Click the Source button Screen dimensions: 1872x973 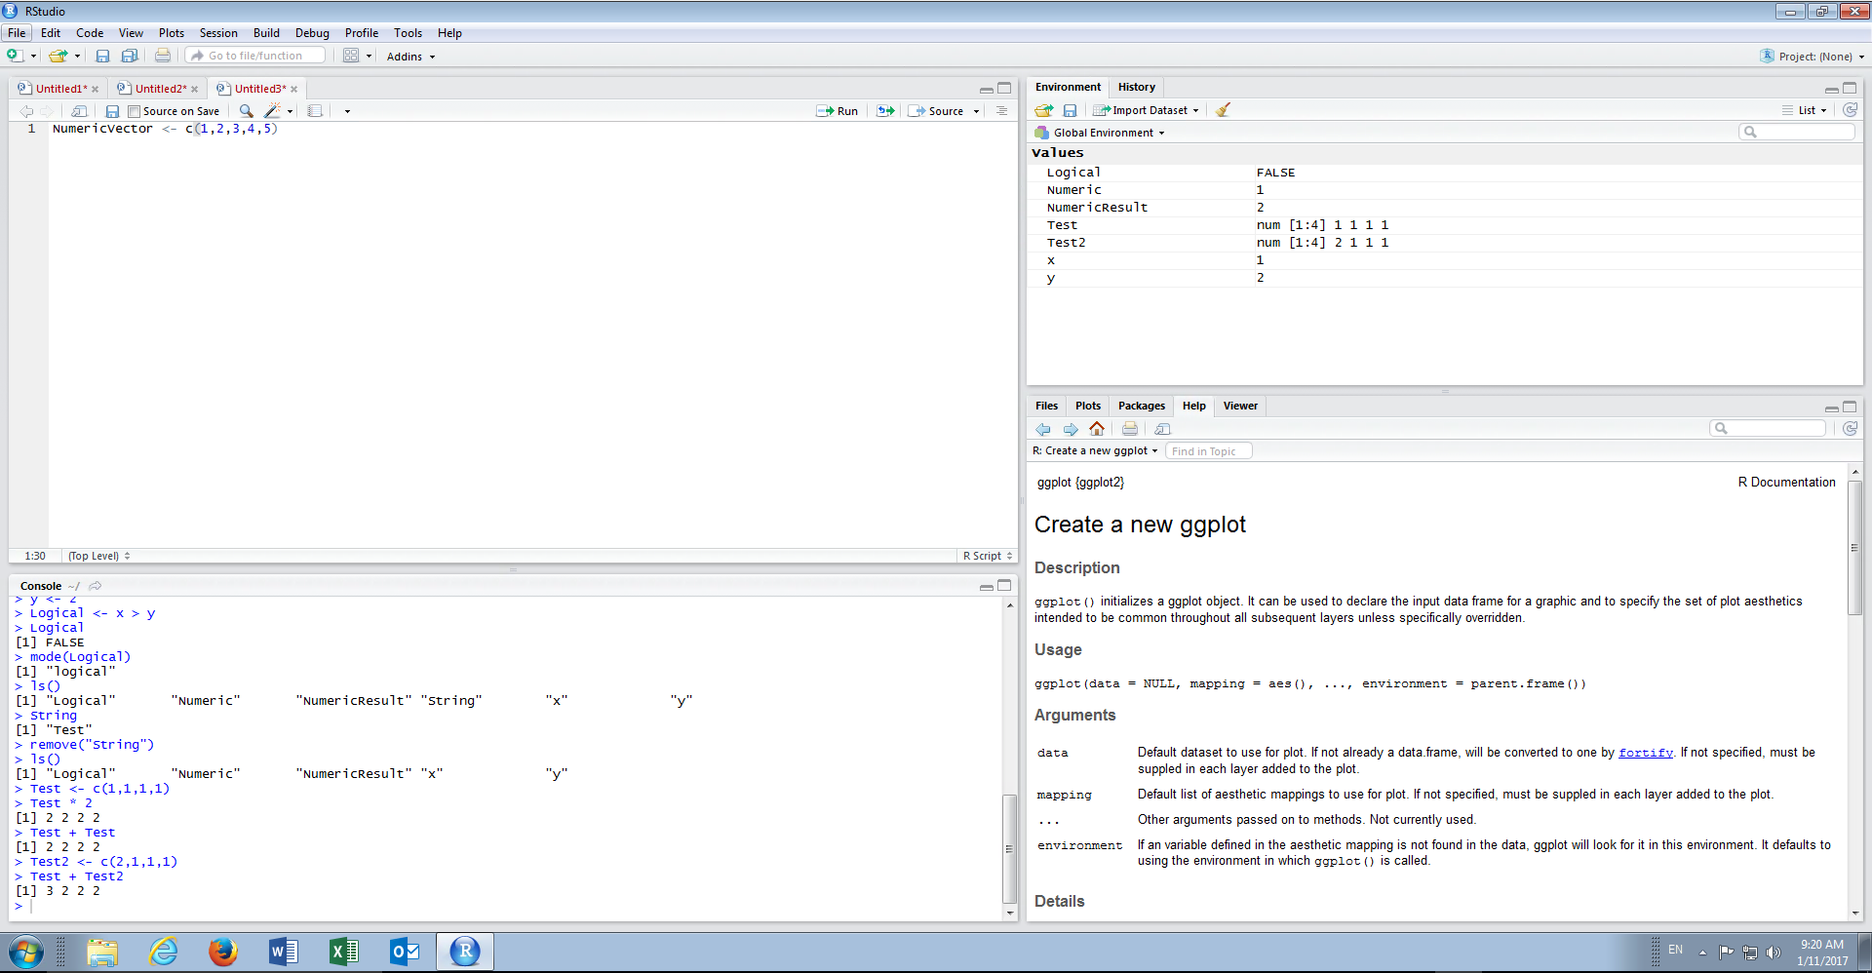pos(937,111)
